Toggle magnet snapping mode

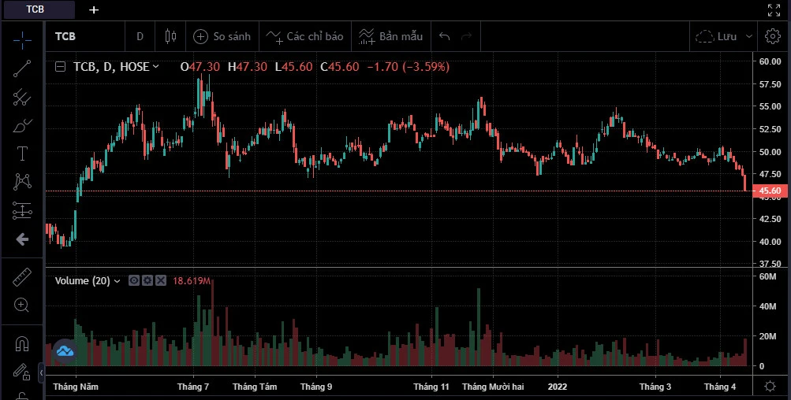(22, 344)
